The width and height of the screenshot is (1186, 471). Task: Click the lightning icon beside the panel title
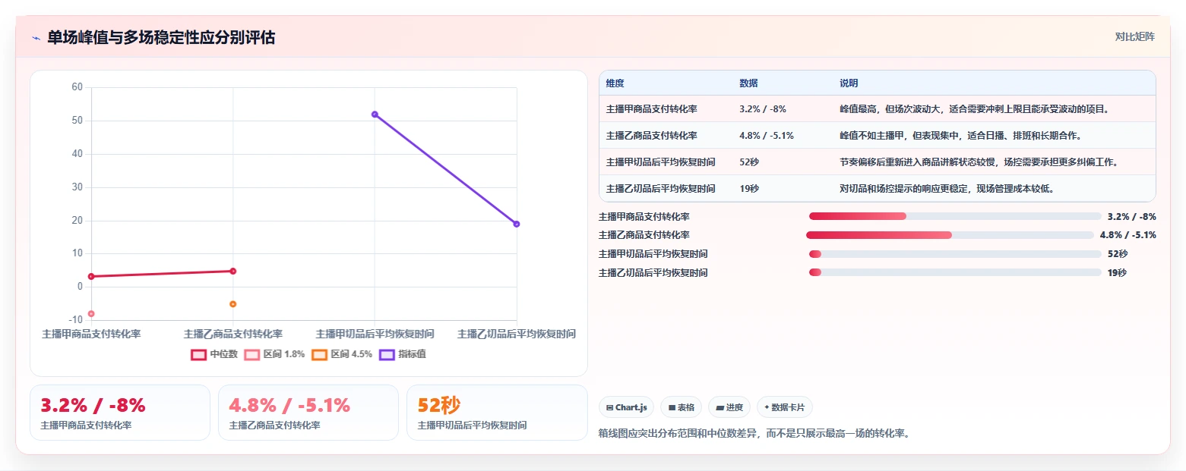[36, 37]
